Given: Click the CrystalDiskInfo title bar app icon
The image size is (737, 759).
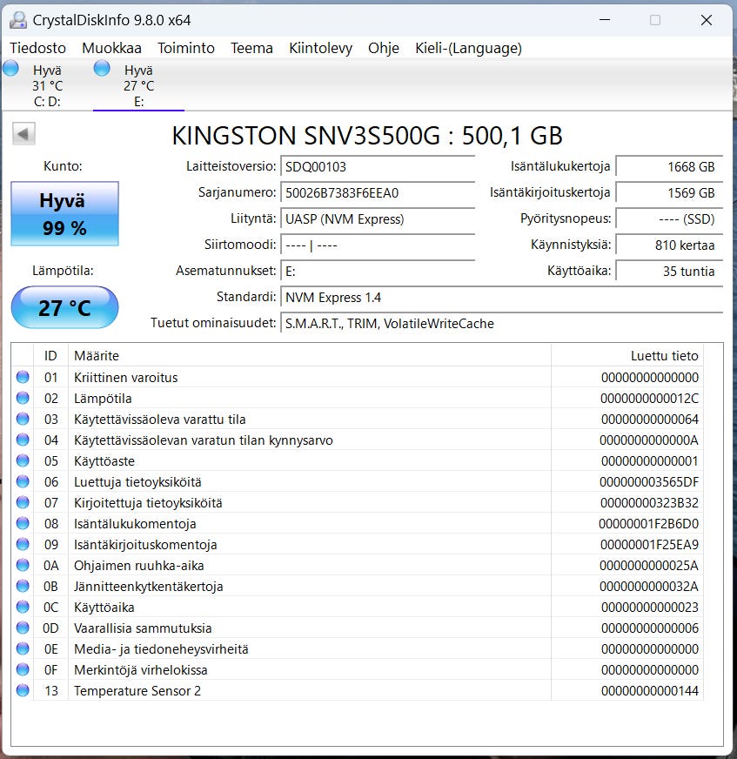Looking at the screenshot, I should click(x=17, y=19).
